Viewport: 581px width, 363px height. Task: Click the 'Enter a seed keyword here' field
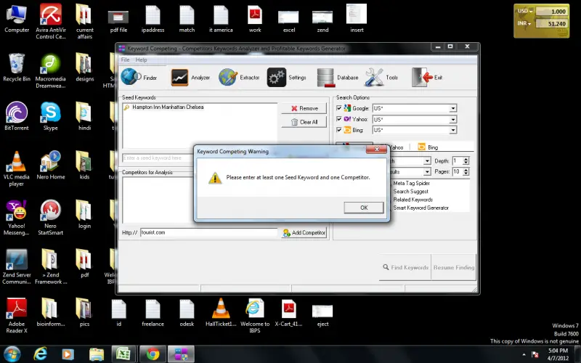pyautogui.click(x=158, y=158)
